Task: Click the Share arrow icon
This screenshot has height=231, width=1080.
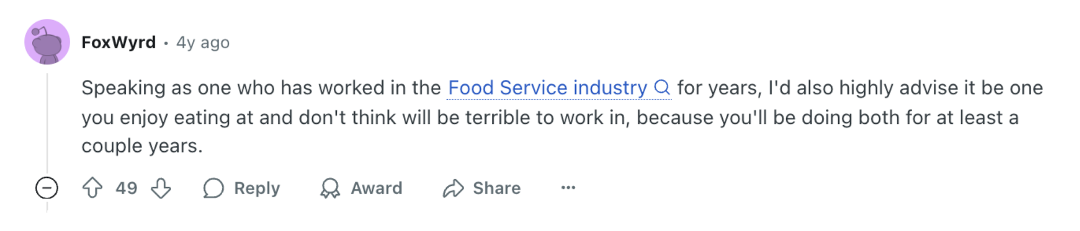Action: click(x=453, y=188)
